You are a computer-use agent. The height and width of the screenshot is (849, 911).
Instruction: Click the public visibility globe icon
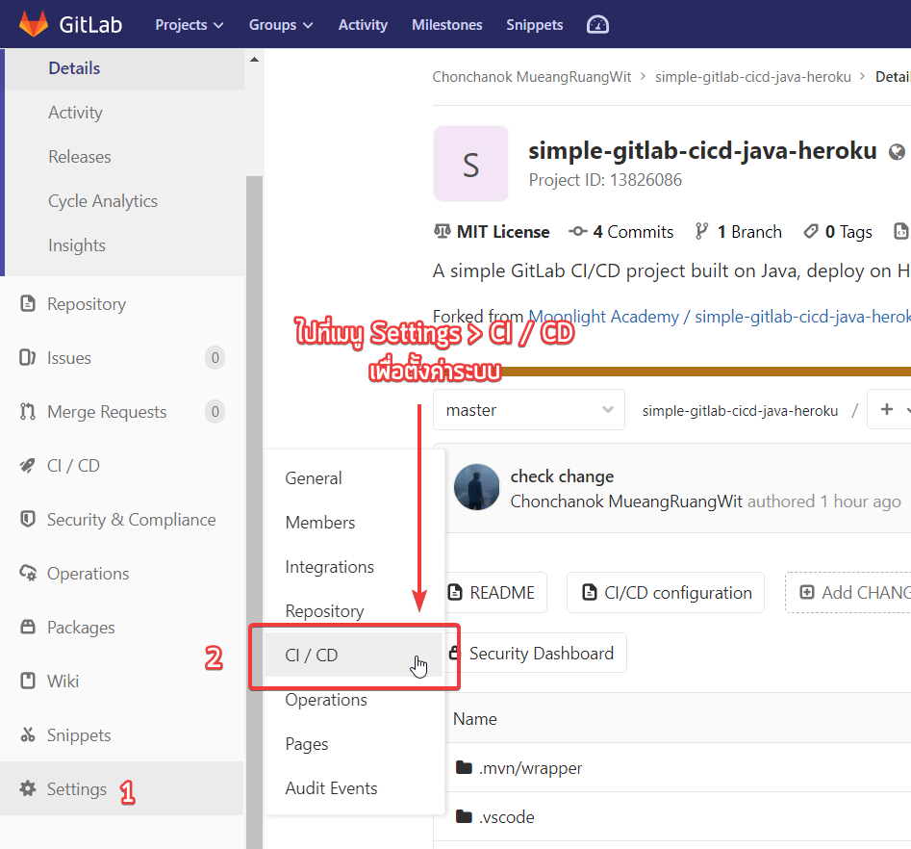tap(897, 152)
